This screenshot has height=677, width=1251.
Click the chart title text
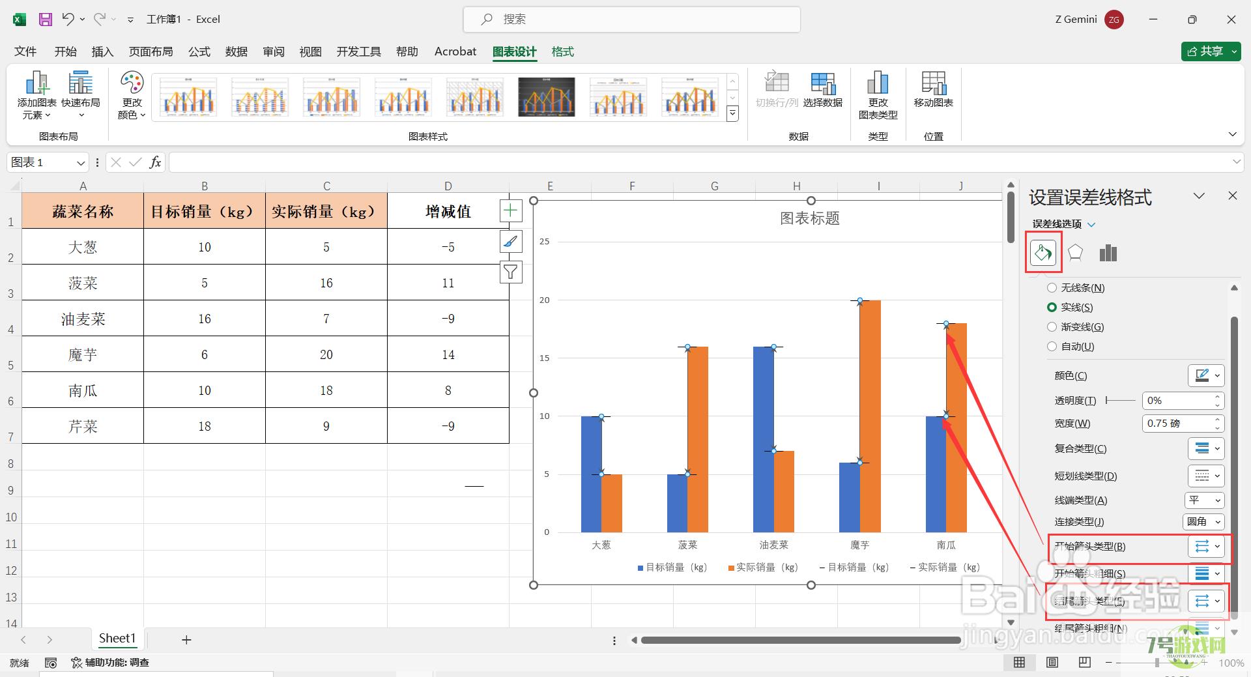click(x=809, y=219)
